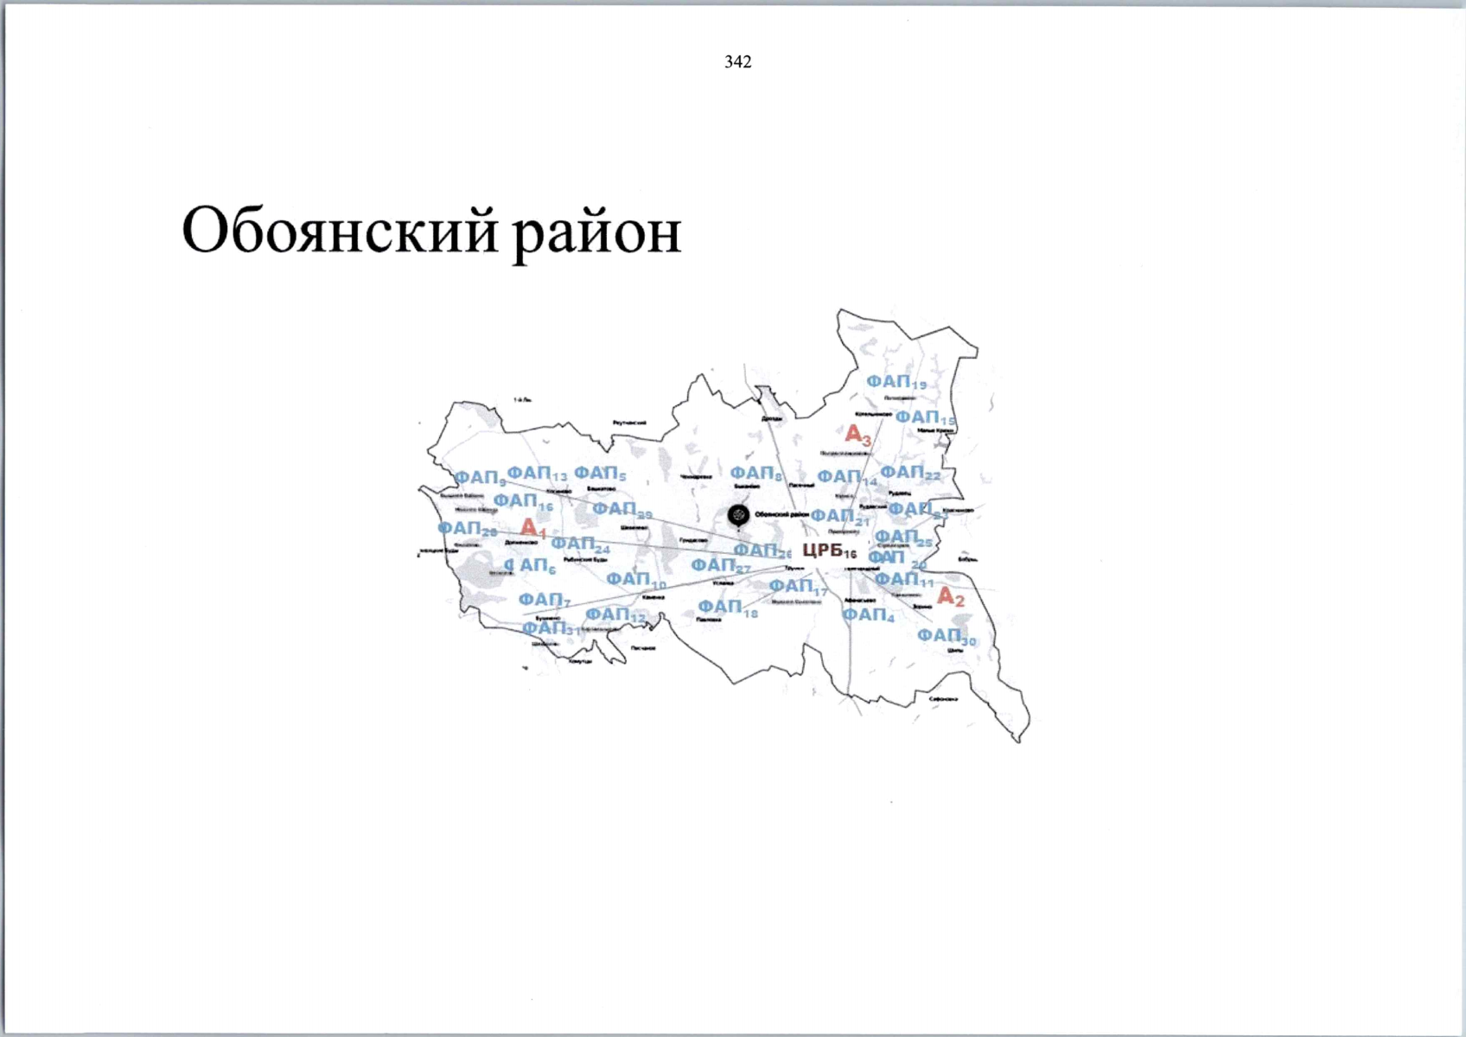Click the ФАП27 label near Трубеж
The height and width of the screenshot is (1037, 1466).
[716, 564]
